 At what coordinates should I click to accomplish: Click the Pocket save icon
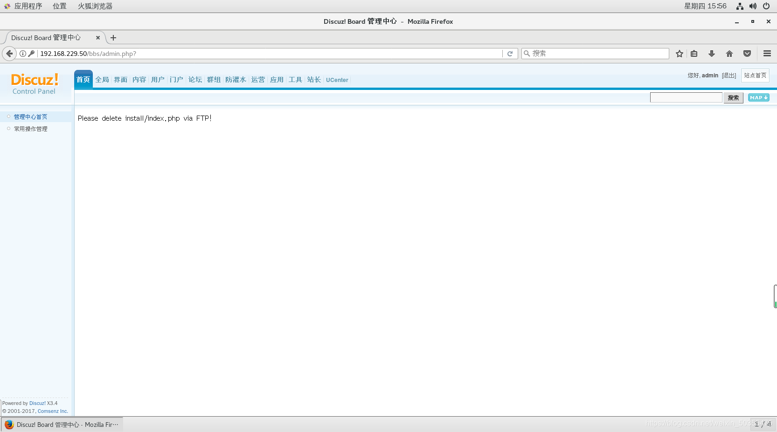[x=747, y=54]
